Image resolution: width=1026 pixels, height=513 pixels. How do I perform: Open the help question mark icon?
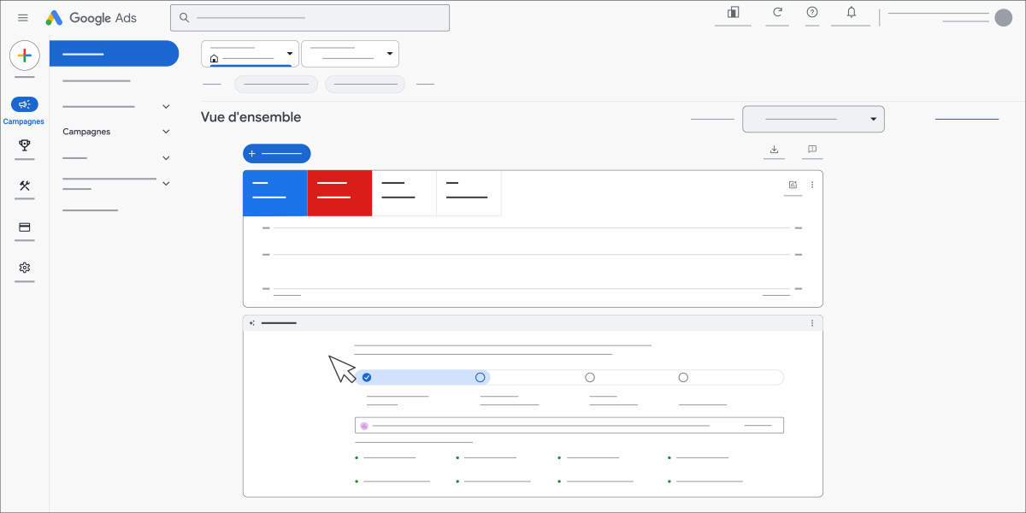812,12
